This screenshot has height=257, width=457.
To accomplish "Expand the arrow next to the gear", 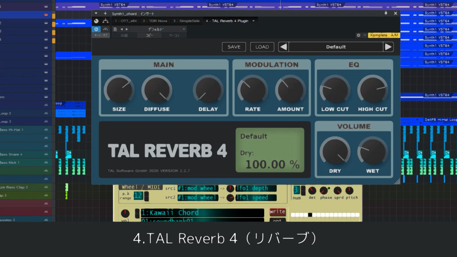I will (365, 35).
